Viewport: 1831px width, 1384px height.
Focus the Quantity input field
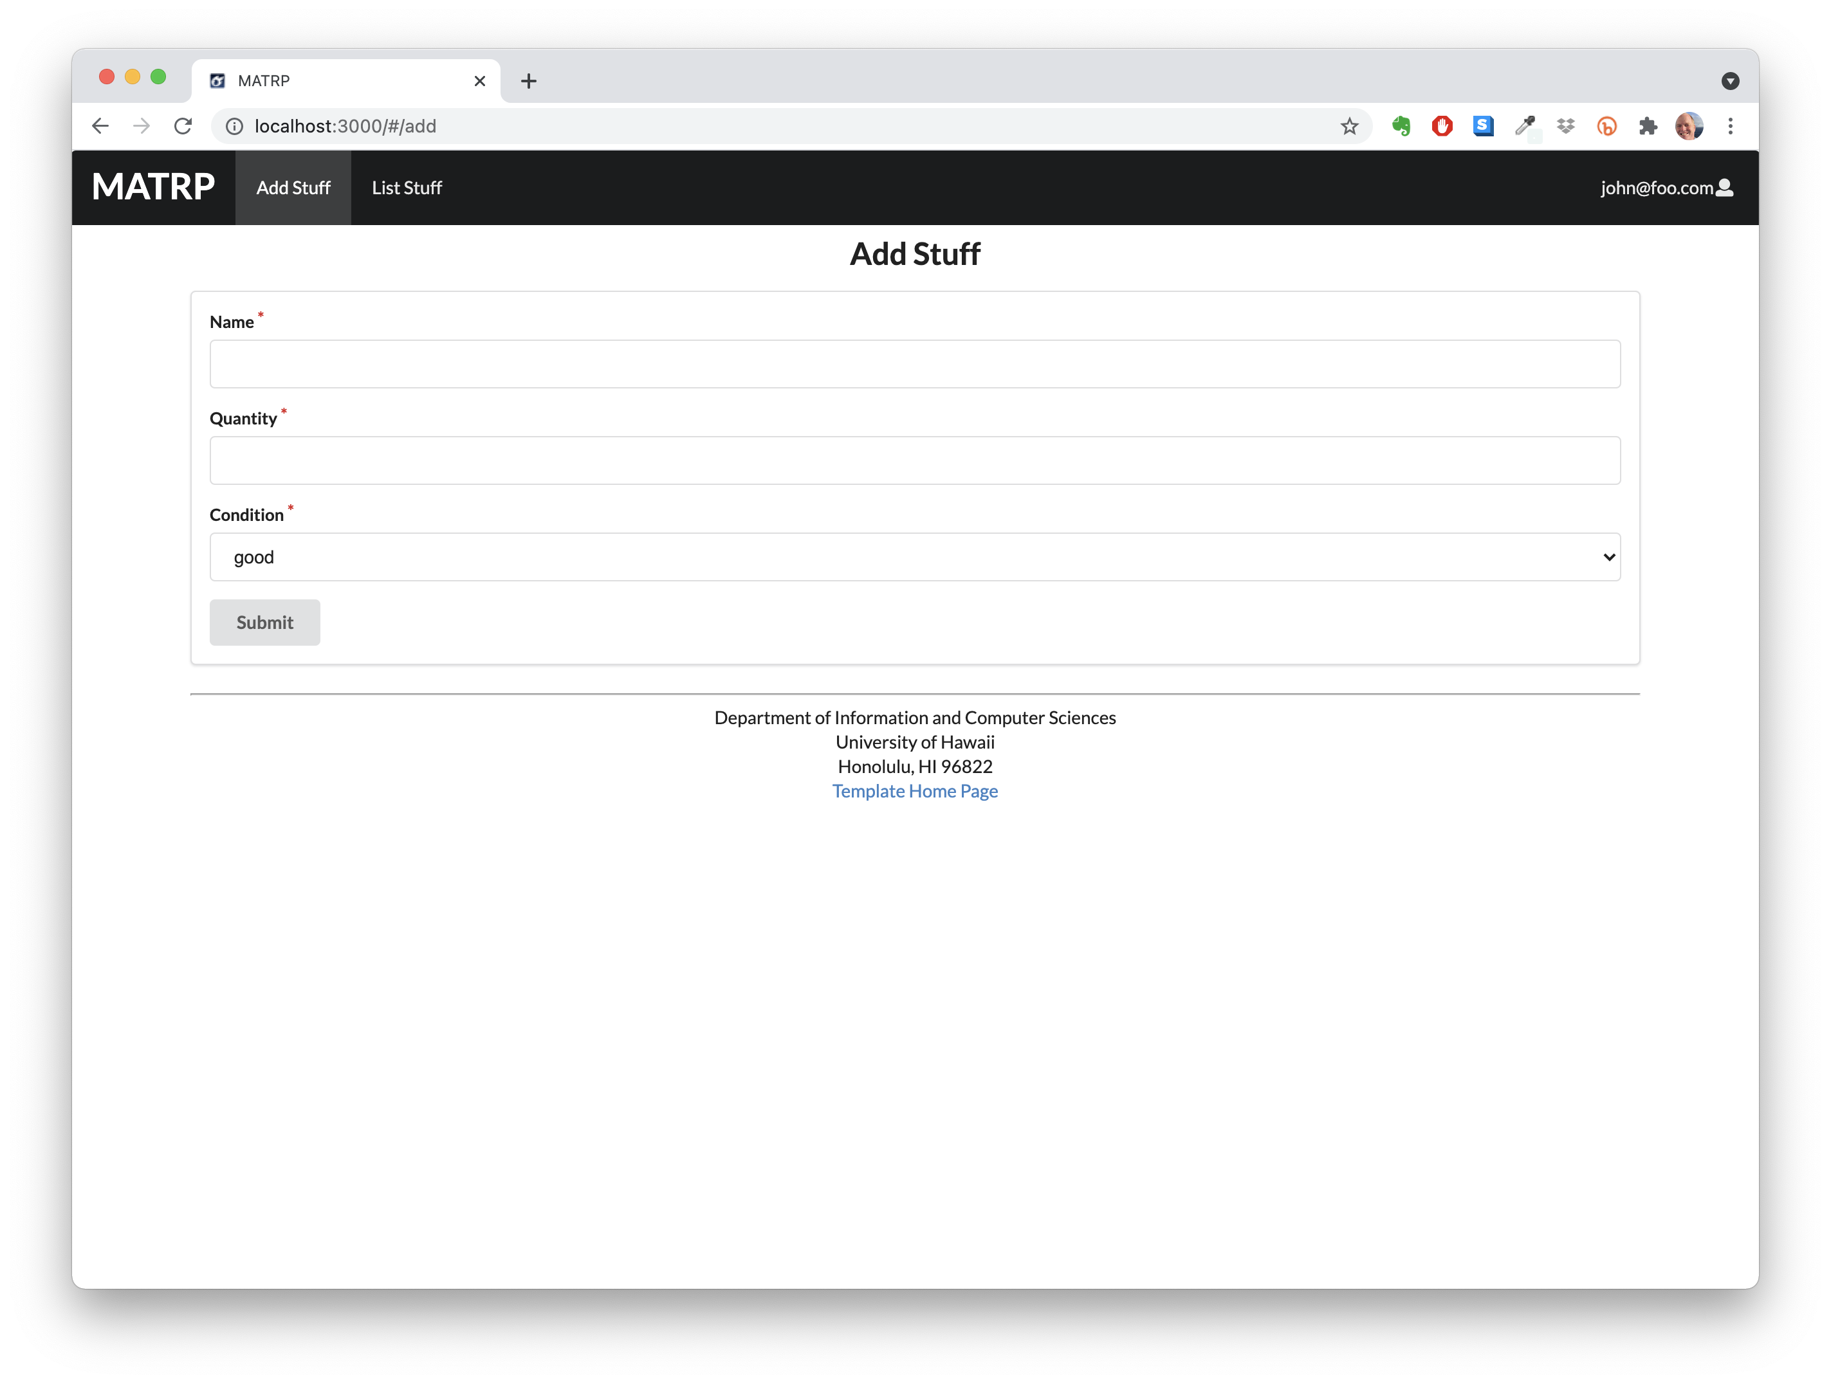point(914,460)
